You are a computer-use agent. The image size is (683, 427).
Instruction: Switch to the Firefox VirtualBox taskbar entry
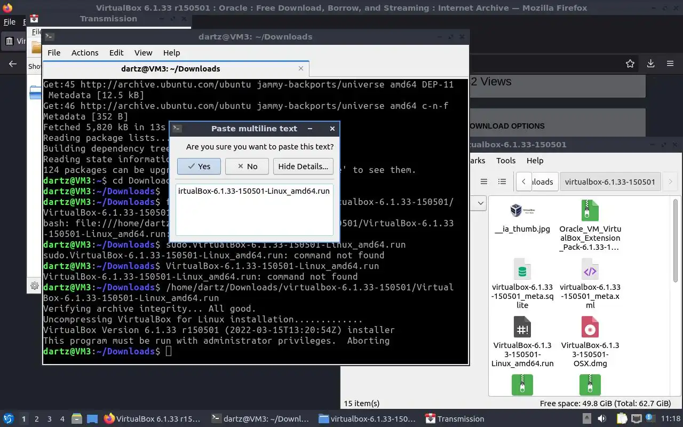(153, 419)
